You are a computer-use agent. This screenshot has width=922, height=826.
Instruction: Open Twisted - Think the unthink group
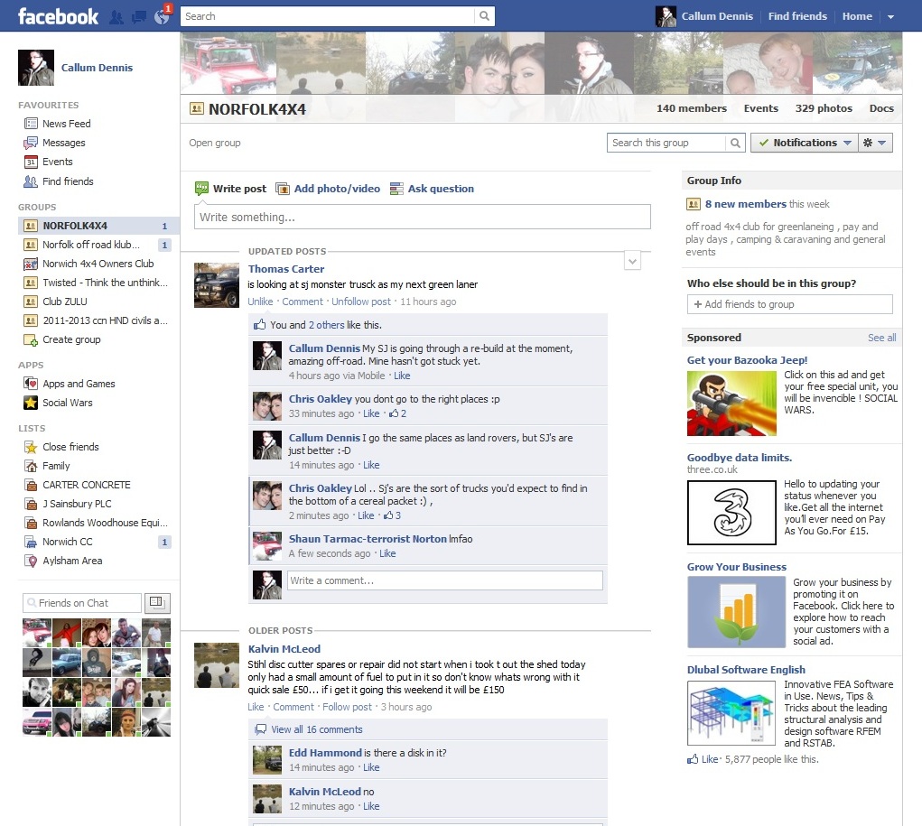(x=104, y=283)
